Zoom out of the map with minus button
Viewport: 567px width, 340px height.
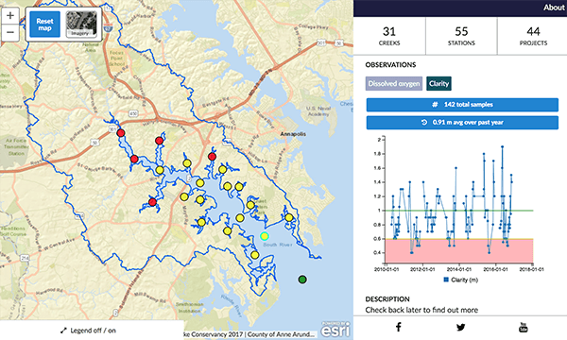(10, 32)
